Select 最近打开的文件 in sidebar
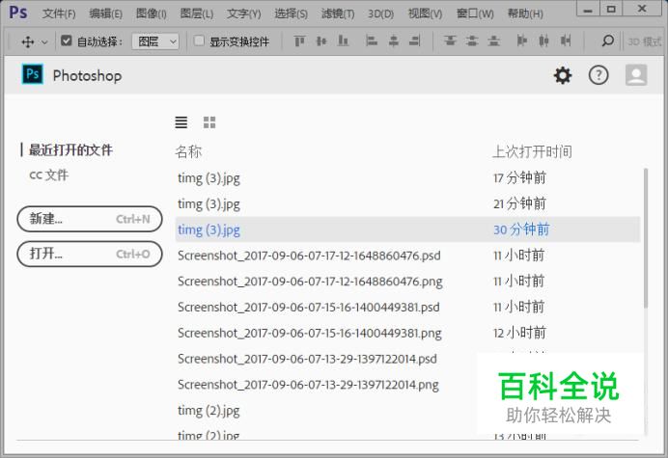Viewport: 668px width, 458px height. 70,149
